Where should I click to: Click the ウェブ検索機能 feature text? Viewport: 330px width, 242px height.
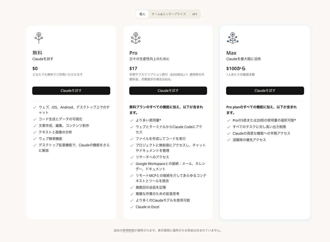pos(50,139)
